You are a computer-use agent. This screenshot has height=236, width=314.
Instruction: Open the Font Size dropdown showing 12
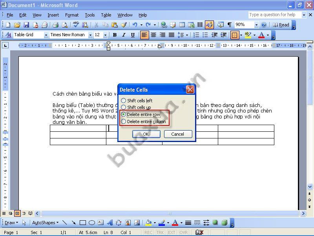pyautogui.click(x=106, y=35)
